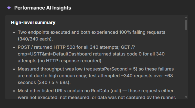Screen dimensions: 195x108
Task: Click the purple sparkle AI icon
Action: pos(9,8)
